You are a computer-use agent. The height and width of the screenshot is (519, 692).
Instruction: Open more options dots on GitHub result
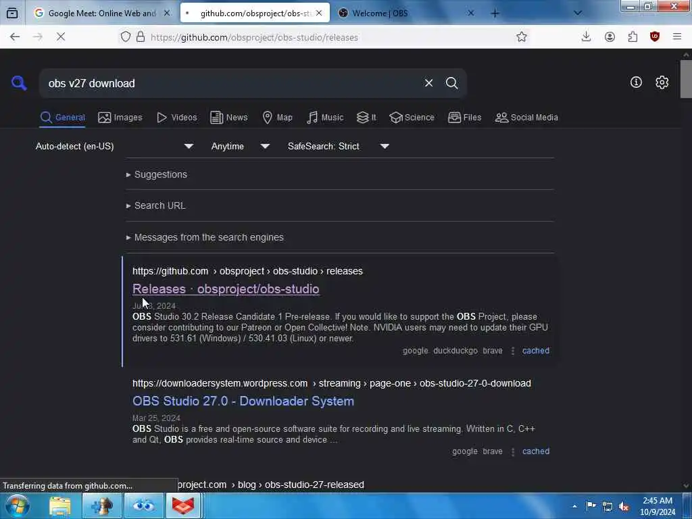click(x=512, y=351)
